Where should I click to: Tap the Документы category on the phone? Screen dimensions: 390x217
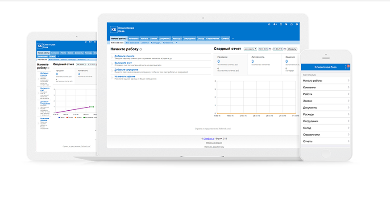click(326, 108)
